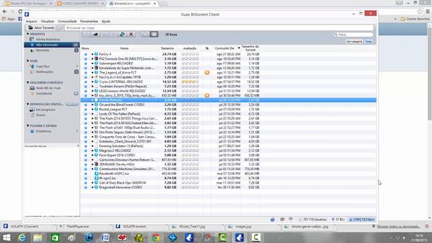Expand the Dragonball.Xenoverse-CODEX torrent row
The height and width of the screenshot is (243, 432).
[92, 188]
